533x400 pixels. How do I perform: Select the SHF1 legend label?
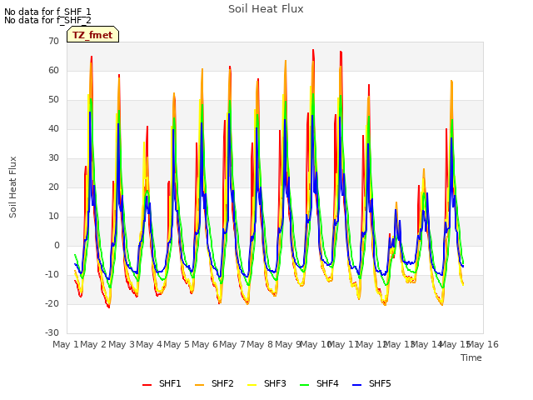pyautogui.click(x=170, y=383)
